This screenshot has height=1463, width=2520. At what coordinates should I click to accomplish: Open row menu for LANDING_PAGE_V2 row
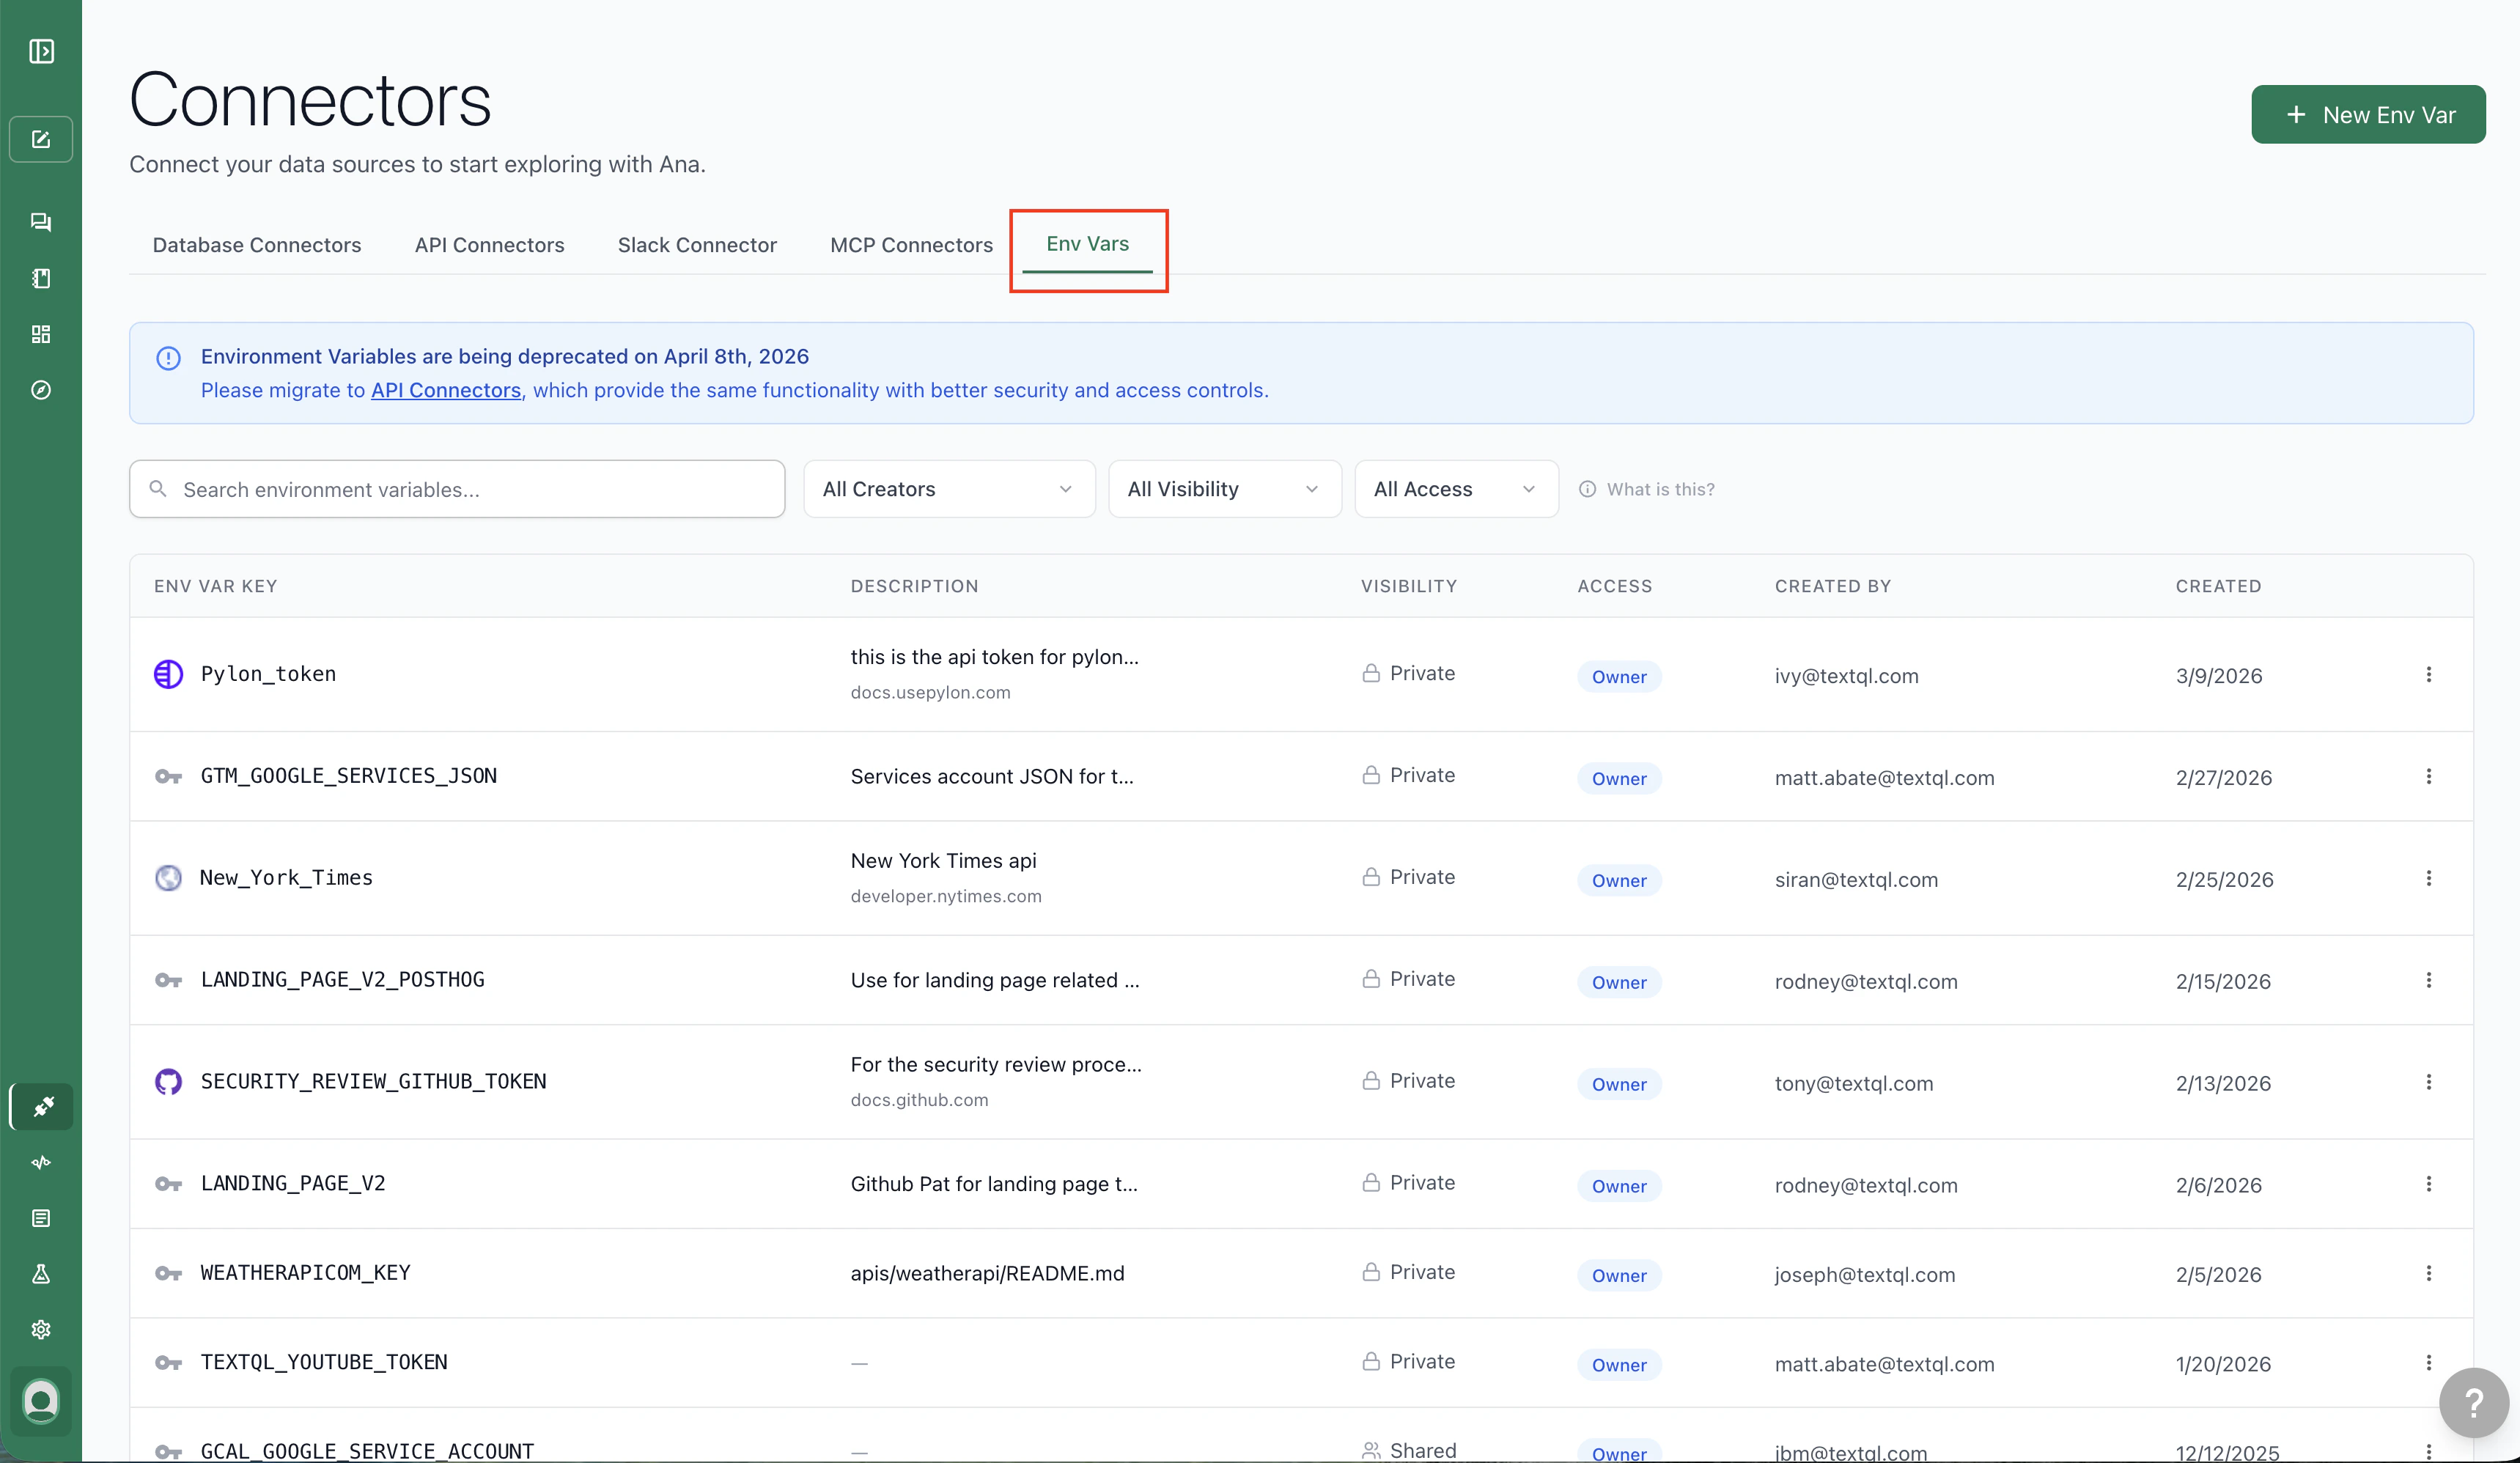coord(2428,1184)
